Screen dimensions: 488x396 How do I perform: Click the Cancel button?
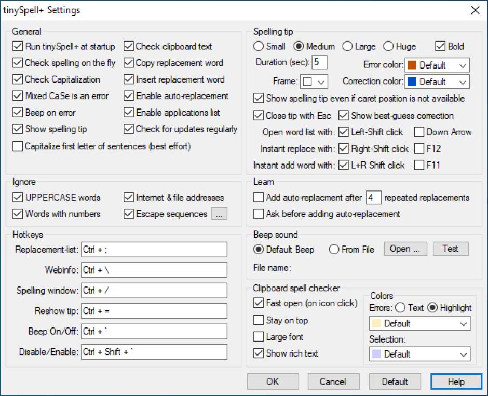[333, 381]
